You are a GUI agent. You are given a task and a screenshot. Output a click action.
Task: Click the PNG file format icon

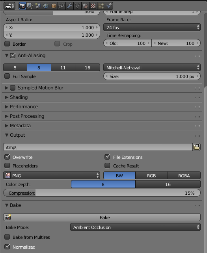[x=8, y=175]
